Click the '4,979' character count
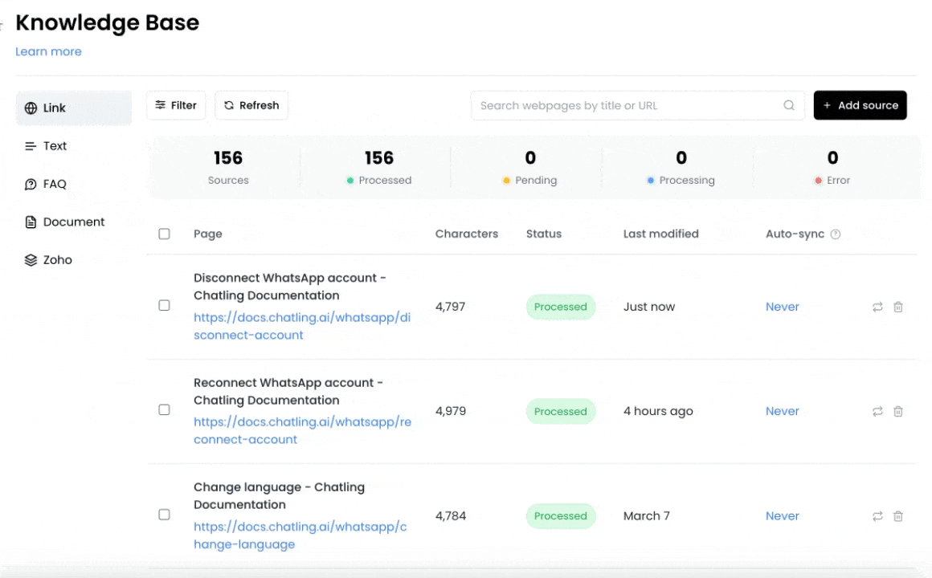 pyautogui.click(x=451, y=411)
